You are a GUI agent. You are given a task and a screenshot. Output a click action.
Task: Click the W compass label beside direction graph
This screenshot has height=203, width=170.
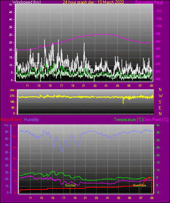[x=161, y=96]
